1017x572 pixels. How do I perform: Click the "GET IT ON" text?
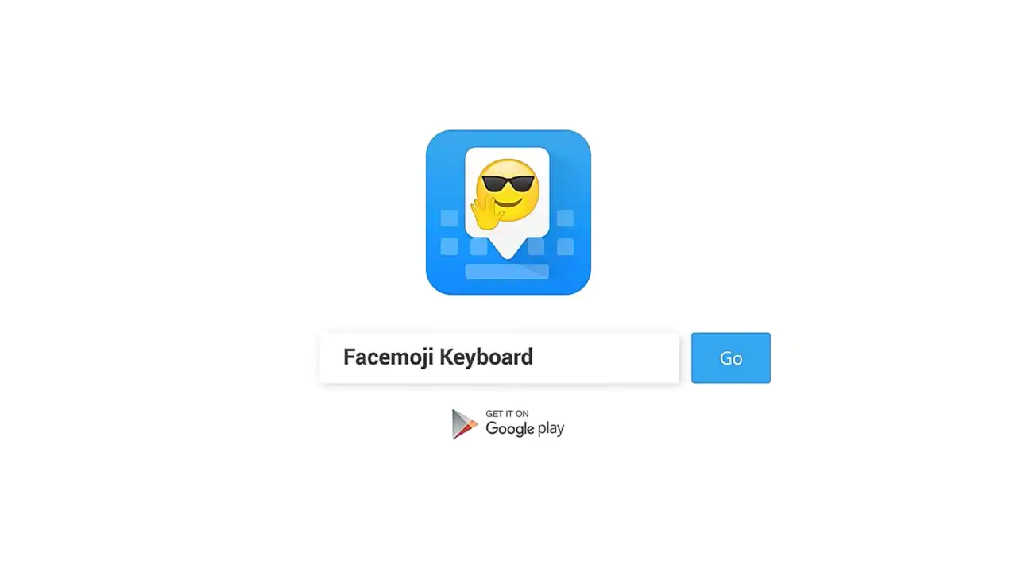click(507, 413)
